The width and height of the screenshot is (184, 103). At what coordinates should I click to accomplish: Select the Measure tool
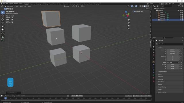(3, 37)
